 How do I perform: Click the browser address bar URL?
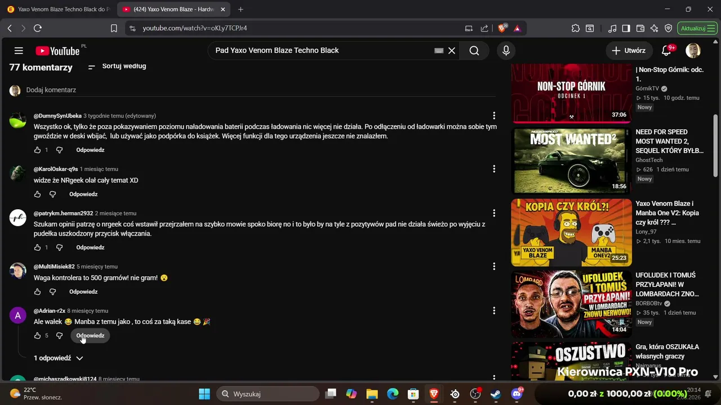click(x=195, y=28)
